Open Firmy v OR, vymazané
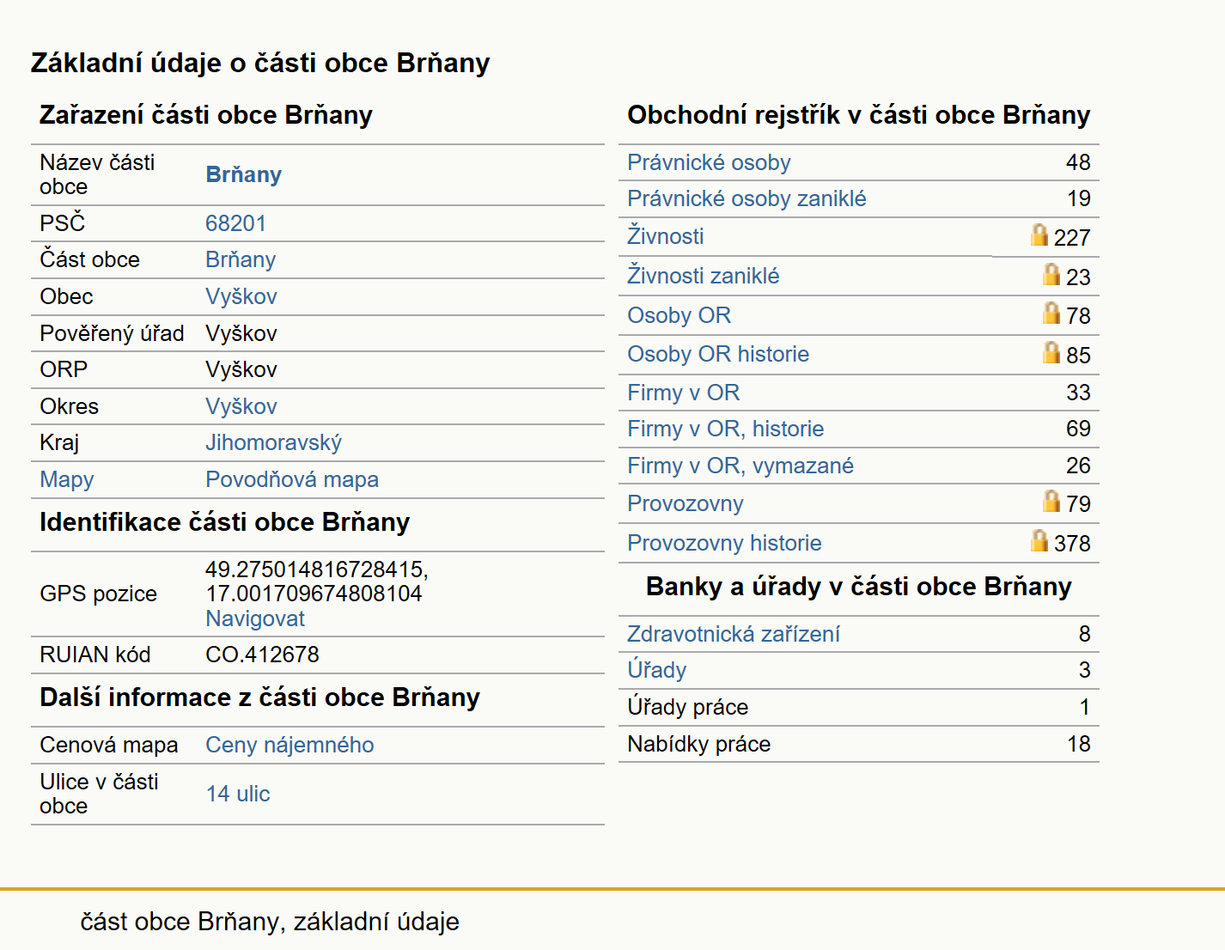This screenshot has height=950, width=1225. (740, 466)
